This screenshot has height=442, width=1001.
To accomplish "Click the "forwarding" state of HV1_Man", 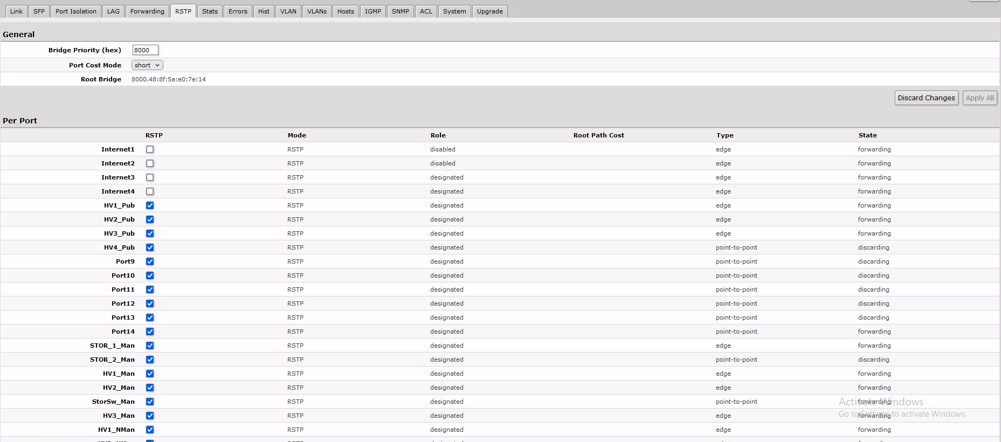I will [x=874, y=374].
